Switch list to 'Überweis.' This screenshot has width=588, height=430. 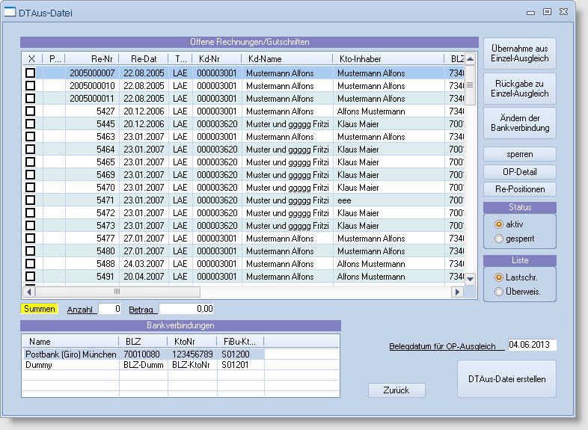[x=499, y=292]
